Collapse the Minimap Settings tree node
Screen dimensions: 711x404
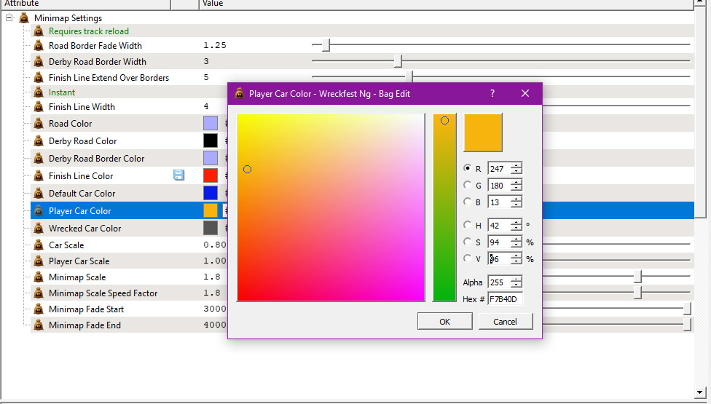point(9,18)
